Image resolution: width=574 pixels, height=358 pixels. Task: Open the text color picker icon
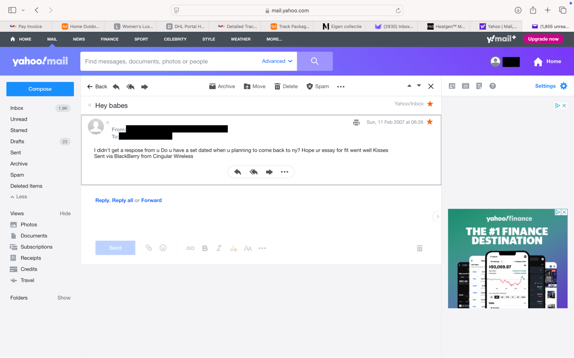click(233, 248)
